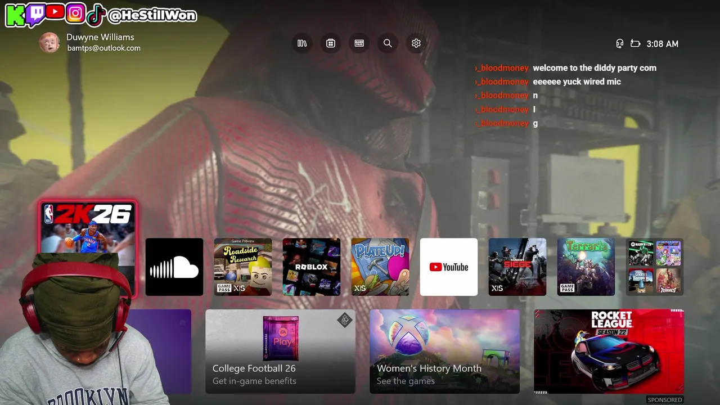This screenshot has height=405, width=720.
Task: Open the College Football 26 benefits card
Action: [280, 352]
